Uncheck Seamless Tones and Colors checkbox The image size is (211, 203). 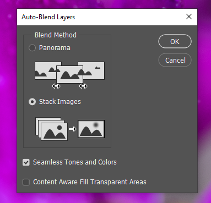26,162
